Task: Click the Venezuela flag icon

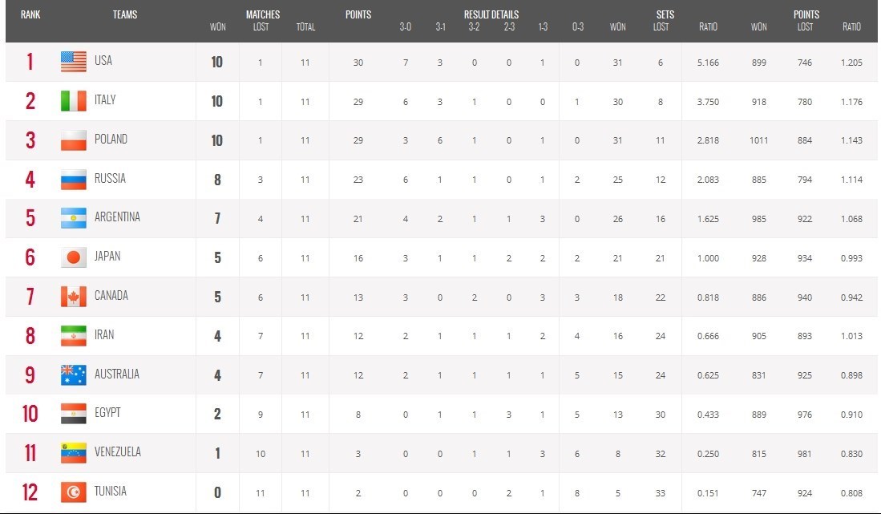Action: coord(73,453)
